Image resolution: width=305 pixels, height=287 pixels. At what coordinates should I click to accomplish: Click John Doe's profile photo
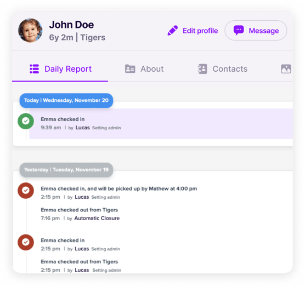[30, 31]
